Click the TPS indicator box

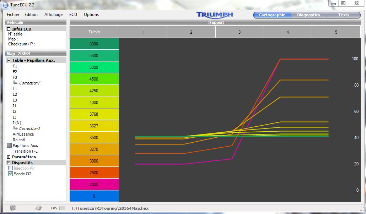(x=62, y=208)
